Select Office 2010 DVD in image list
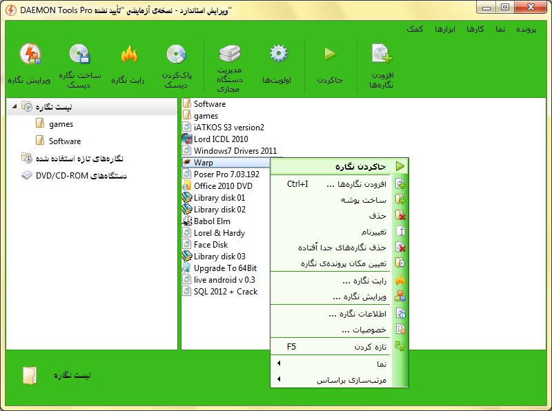This screenshot has height=411, width=552. pos(222,186)
